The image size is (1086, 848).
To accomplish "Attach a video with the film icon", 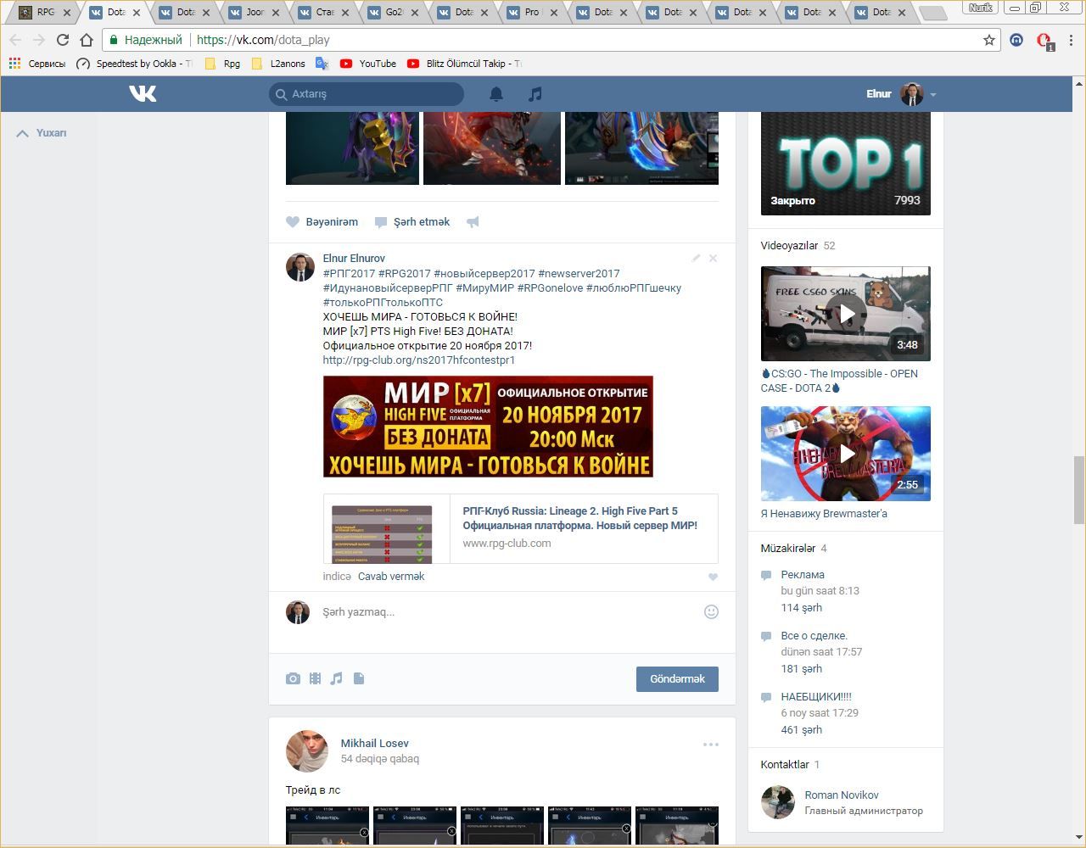I will pyautogui.click(x=315, y=678).
